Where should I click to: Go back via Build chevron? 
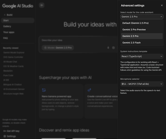(x=5, y=15)
